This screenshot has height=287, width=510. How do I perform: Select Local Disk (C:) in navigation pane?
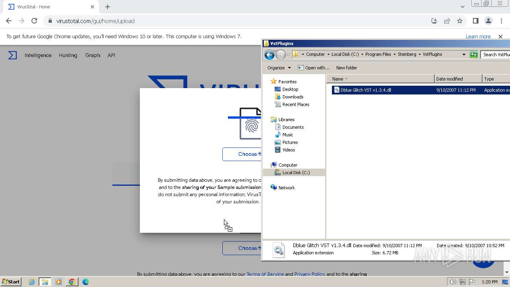click(296, 173)
